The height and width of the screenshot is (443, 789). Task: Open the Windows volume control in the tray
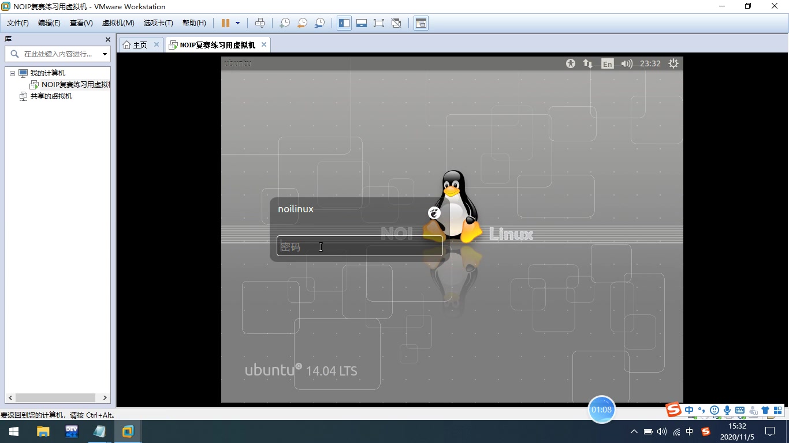[662, 431]
